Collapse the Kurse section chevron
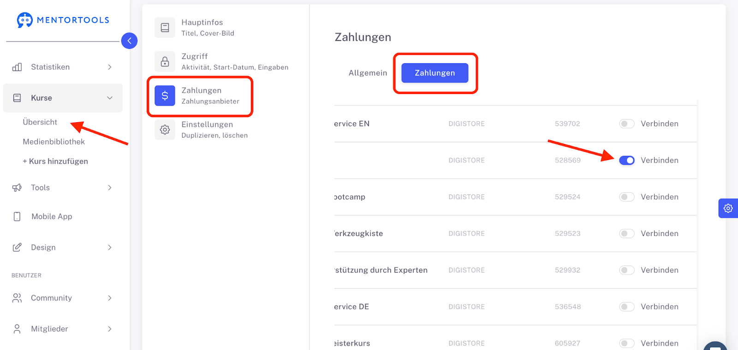The image size is (738, 350). tap(110, 98)
